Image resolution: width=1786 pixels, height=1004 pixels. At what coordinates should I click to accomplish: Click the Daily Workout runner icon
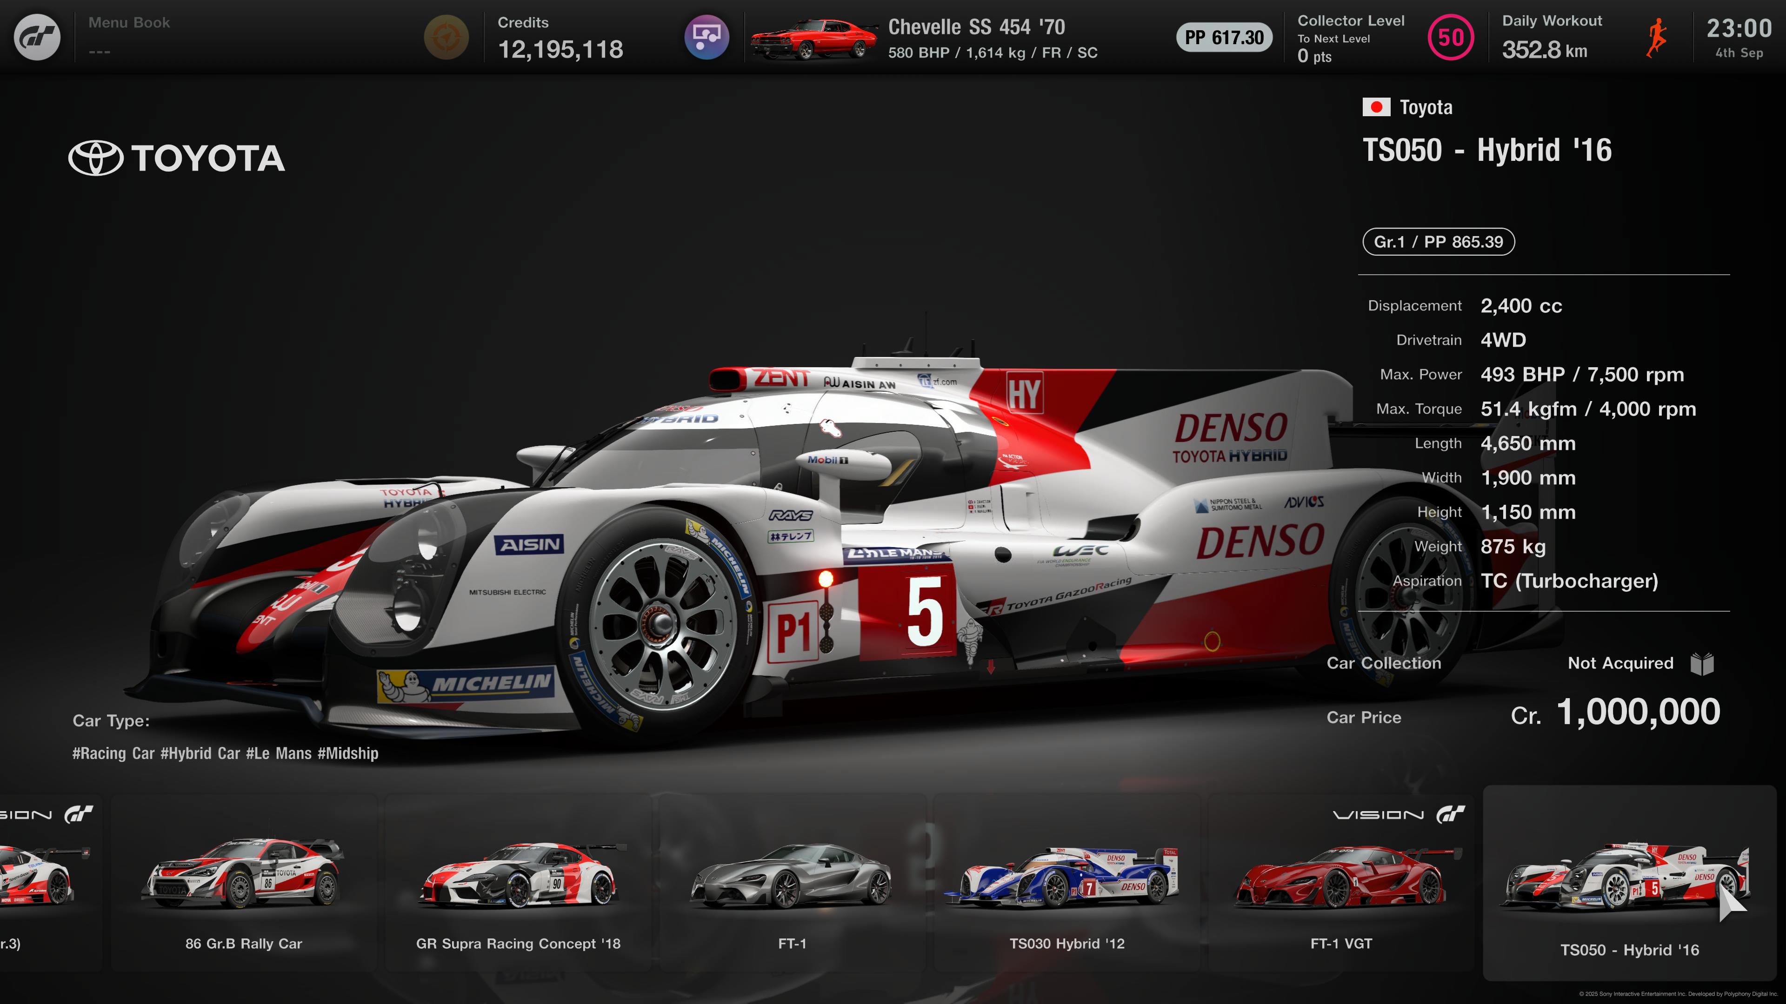point(1657,38)
